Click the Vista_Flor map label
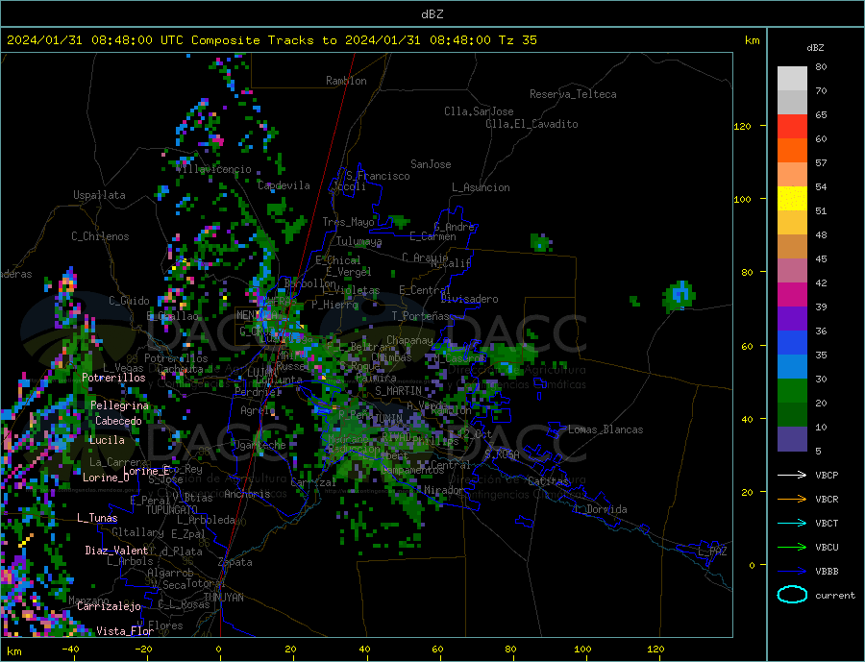 125,631
